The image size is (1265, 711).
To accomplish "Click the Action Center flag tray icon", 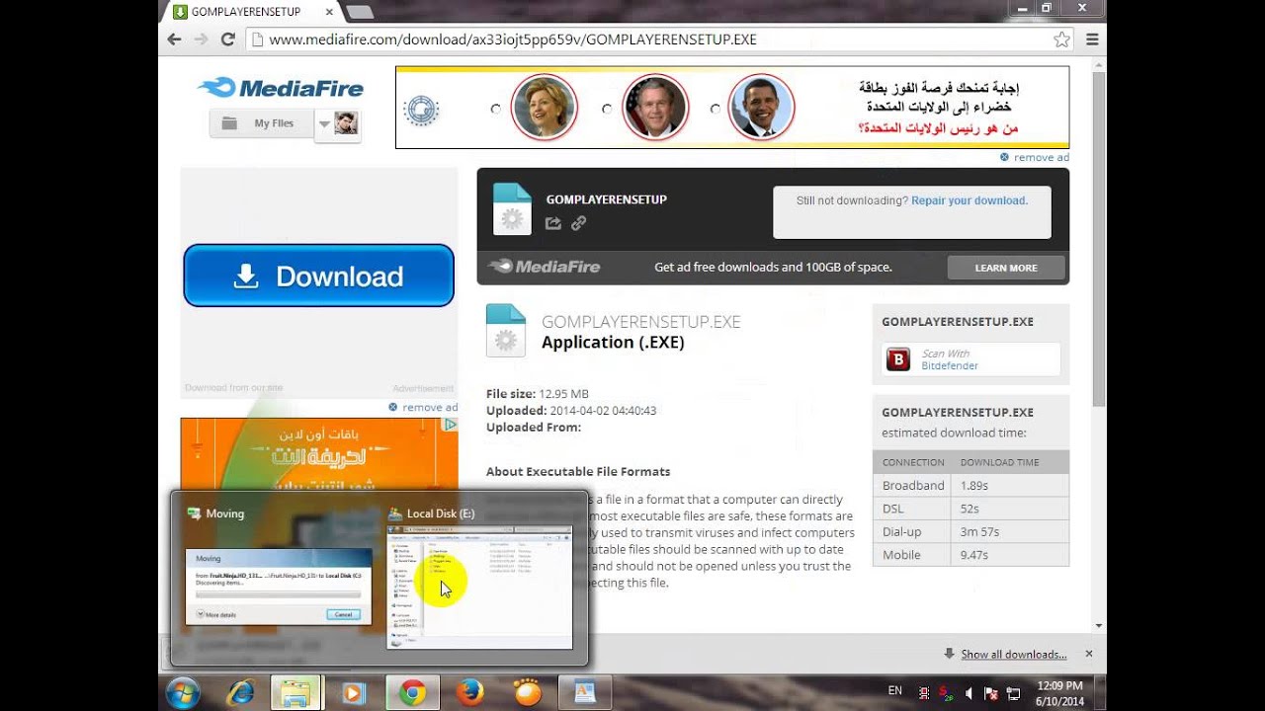I will [x=991, y=693].
